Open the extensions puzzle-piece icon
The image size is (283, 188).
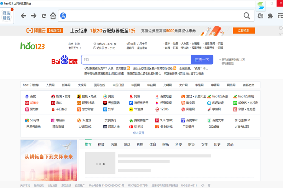270,16
